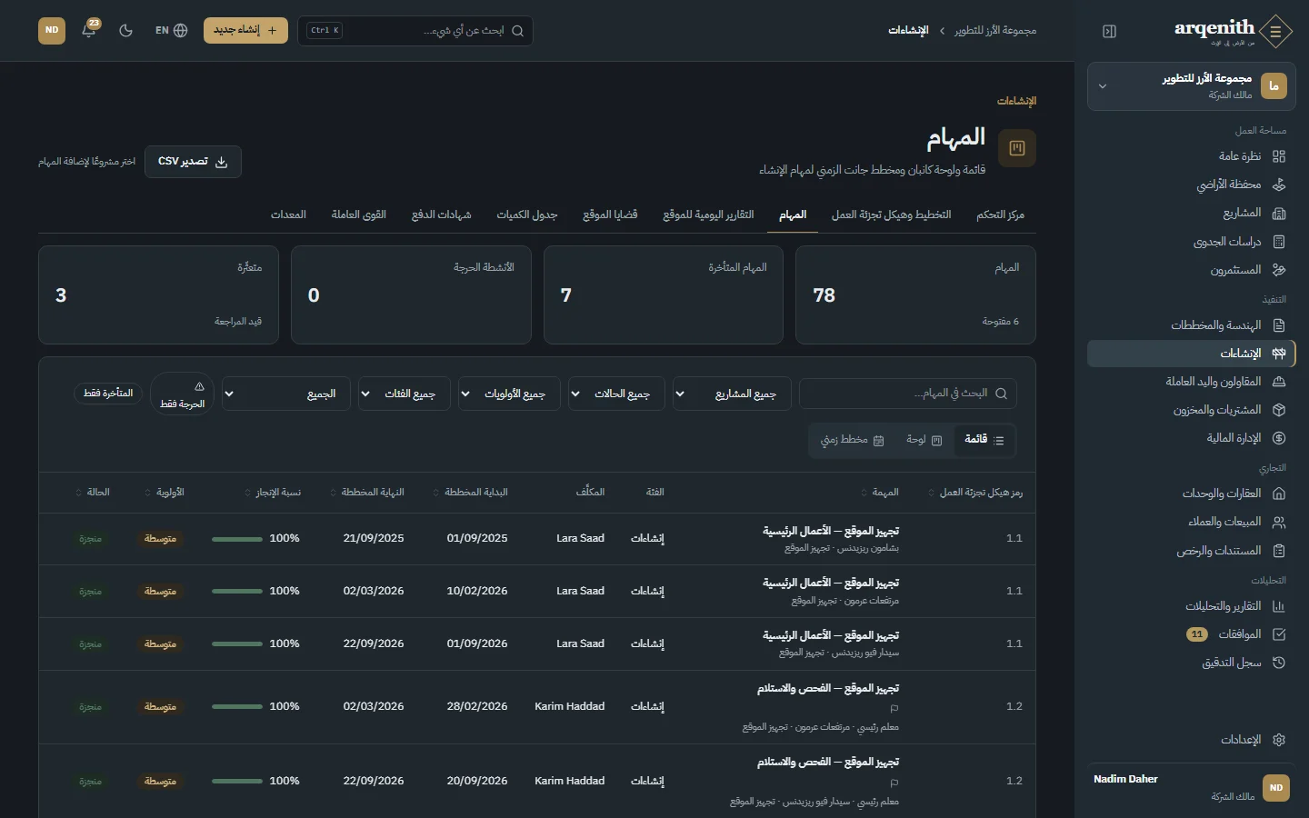Switch to قضايا الموقع tab
The width and height of the screenshot is (1309, 818).
(610, 214)
